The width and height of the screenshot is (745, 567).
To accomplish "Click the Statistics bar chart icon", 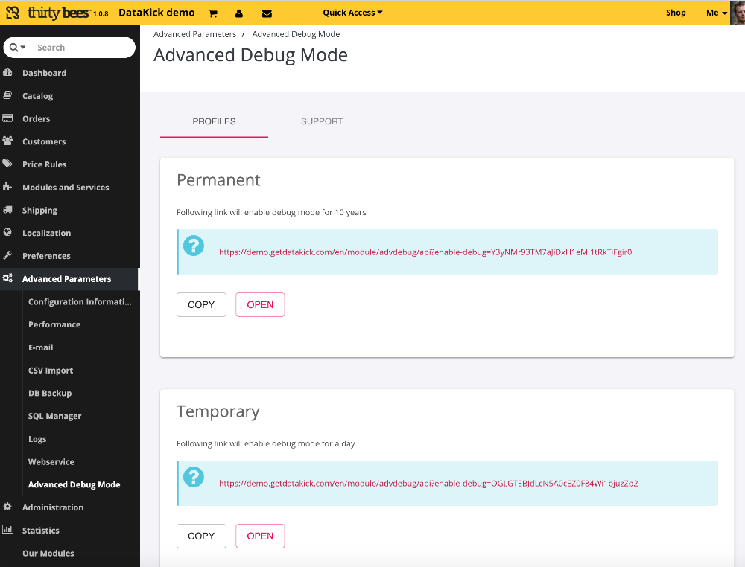I will tap(8, 530).
